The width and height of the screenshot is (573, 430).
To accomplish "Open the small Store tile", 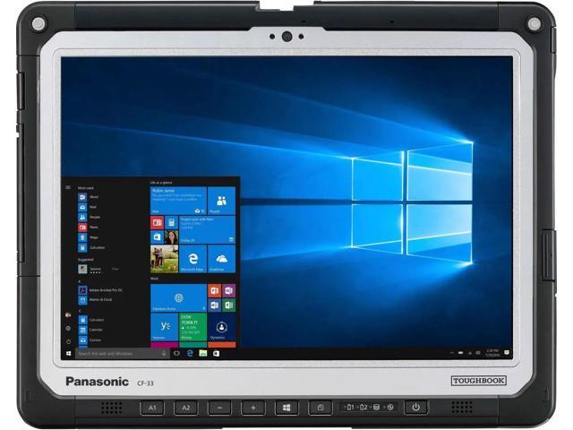I will pos(157,236).
